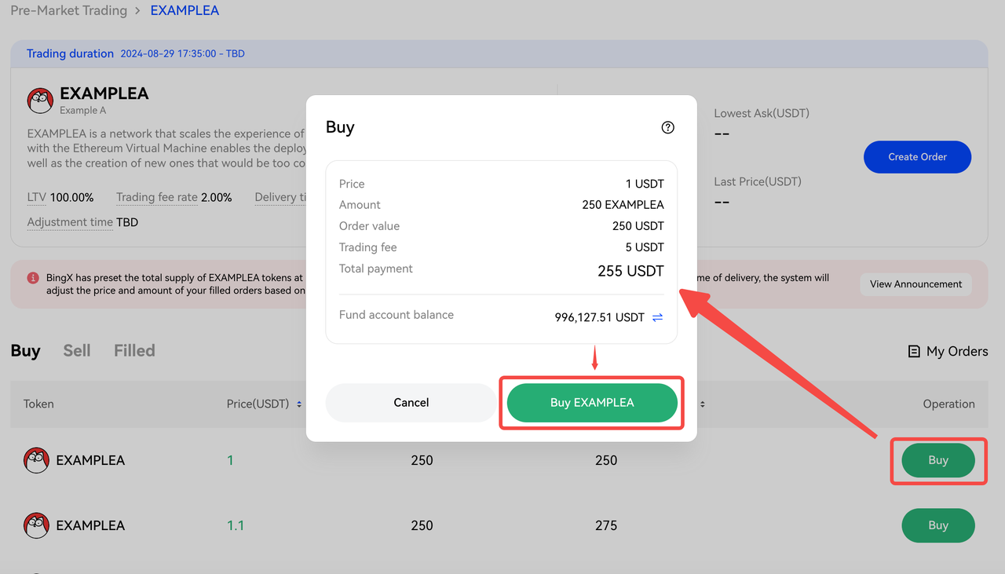Click the transfer arrows icon beside fund balance

pos(657,317)
